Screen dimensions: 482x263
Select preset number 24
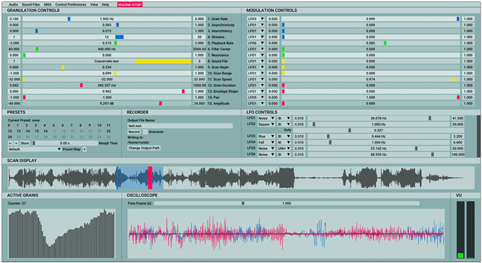click(10, 137)
